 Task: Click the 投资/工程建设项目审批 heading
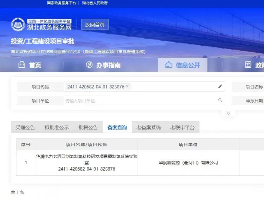coord(43,41)
